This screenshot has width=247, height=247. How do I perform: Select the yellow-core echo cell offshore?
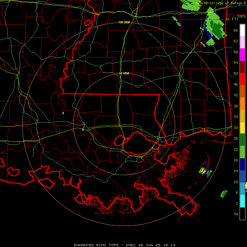coord(204,170)
